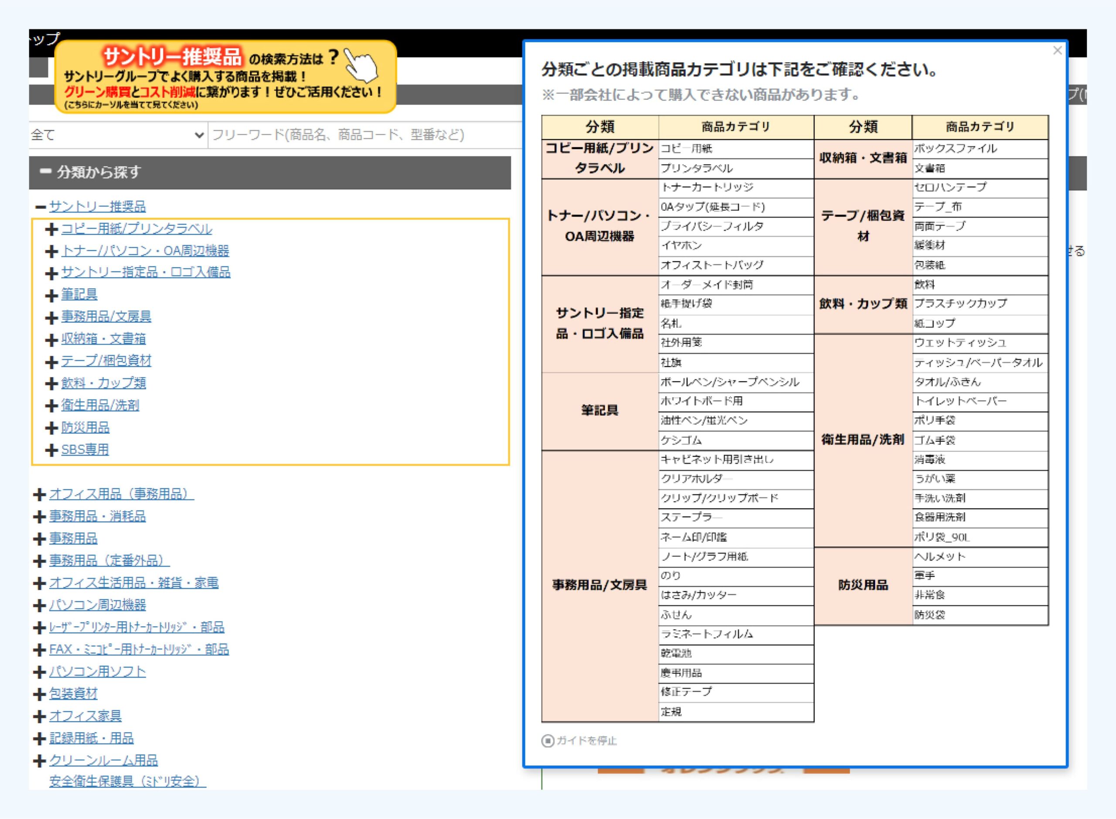Click the ガイドを停止 stop icon
Viewport: 1116px width, 819px height.
[x=548, y=741]
